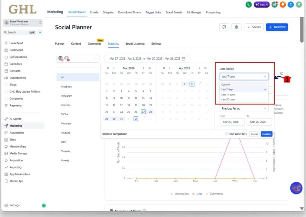This screenshot has height=217, width=306.
Task: Expand the social accounts selector dropdown
Action: (78, 59)
